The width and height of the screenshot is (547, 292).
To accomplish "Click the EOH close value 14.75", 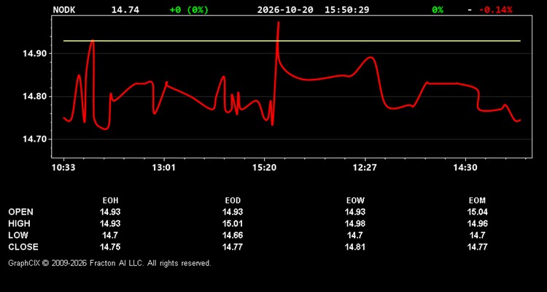I will (x=110, y=247).
